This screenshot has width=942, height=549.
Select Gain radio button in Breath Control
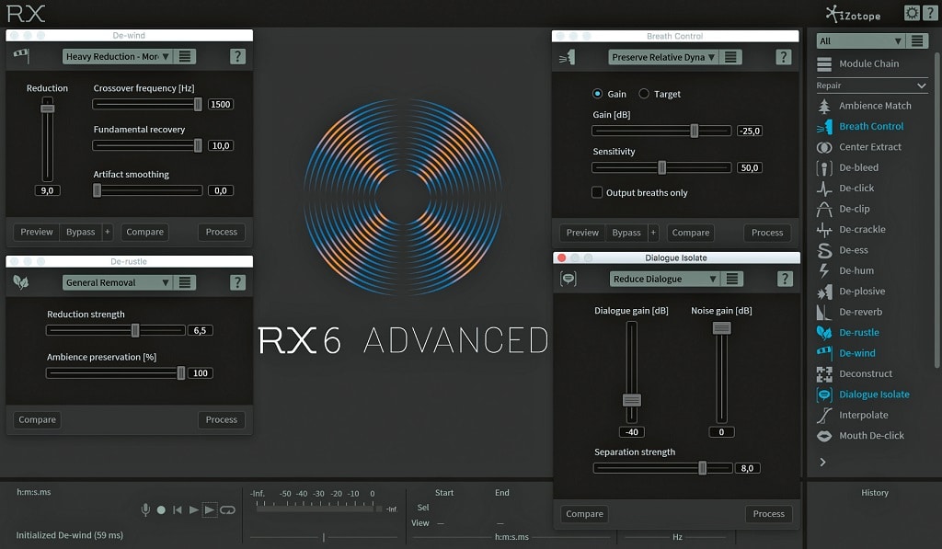pyautogui.click(x=597, y=94)
